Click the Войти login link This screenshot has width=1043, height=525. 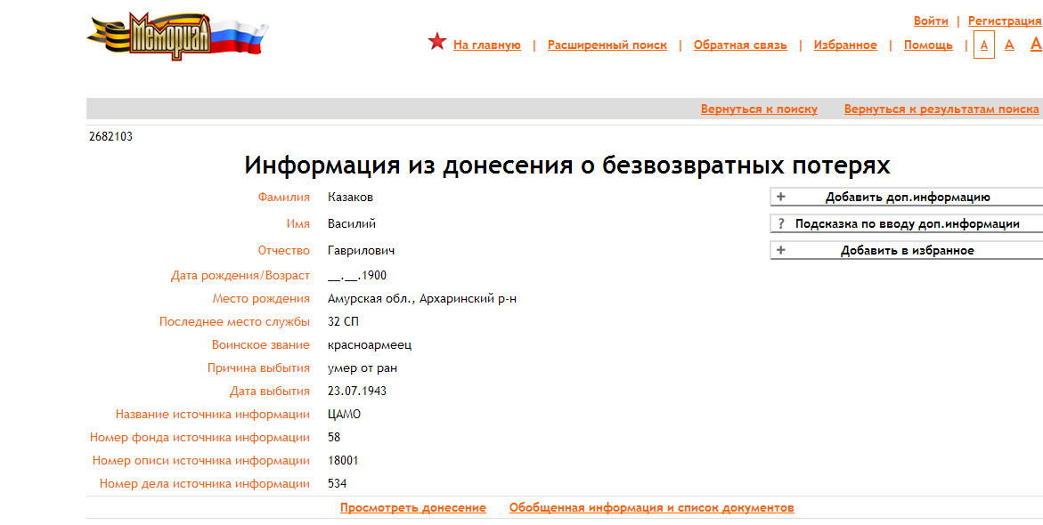tap(931, 20)
